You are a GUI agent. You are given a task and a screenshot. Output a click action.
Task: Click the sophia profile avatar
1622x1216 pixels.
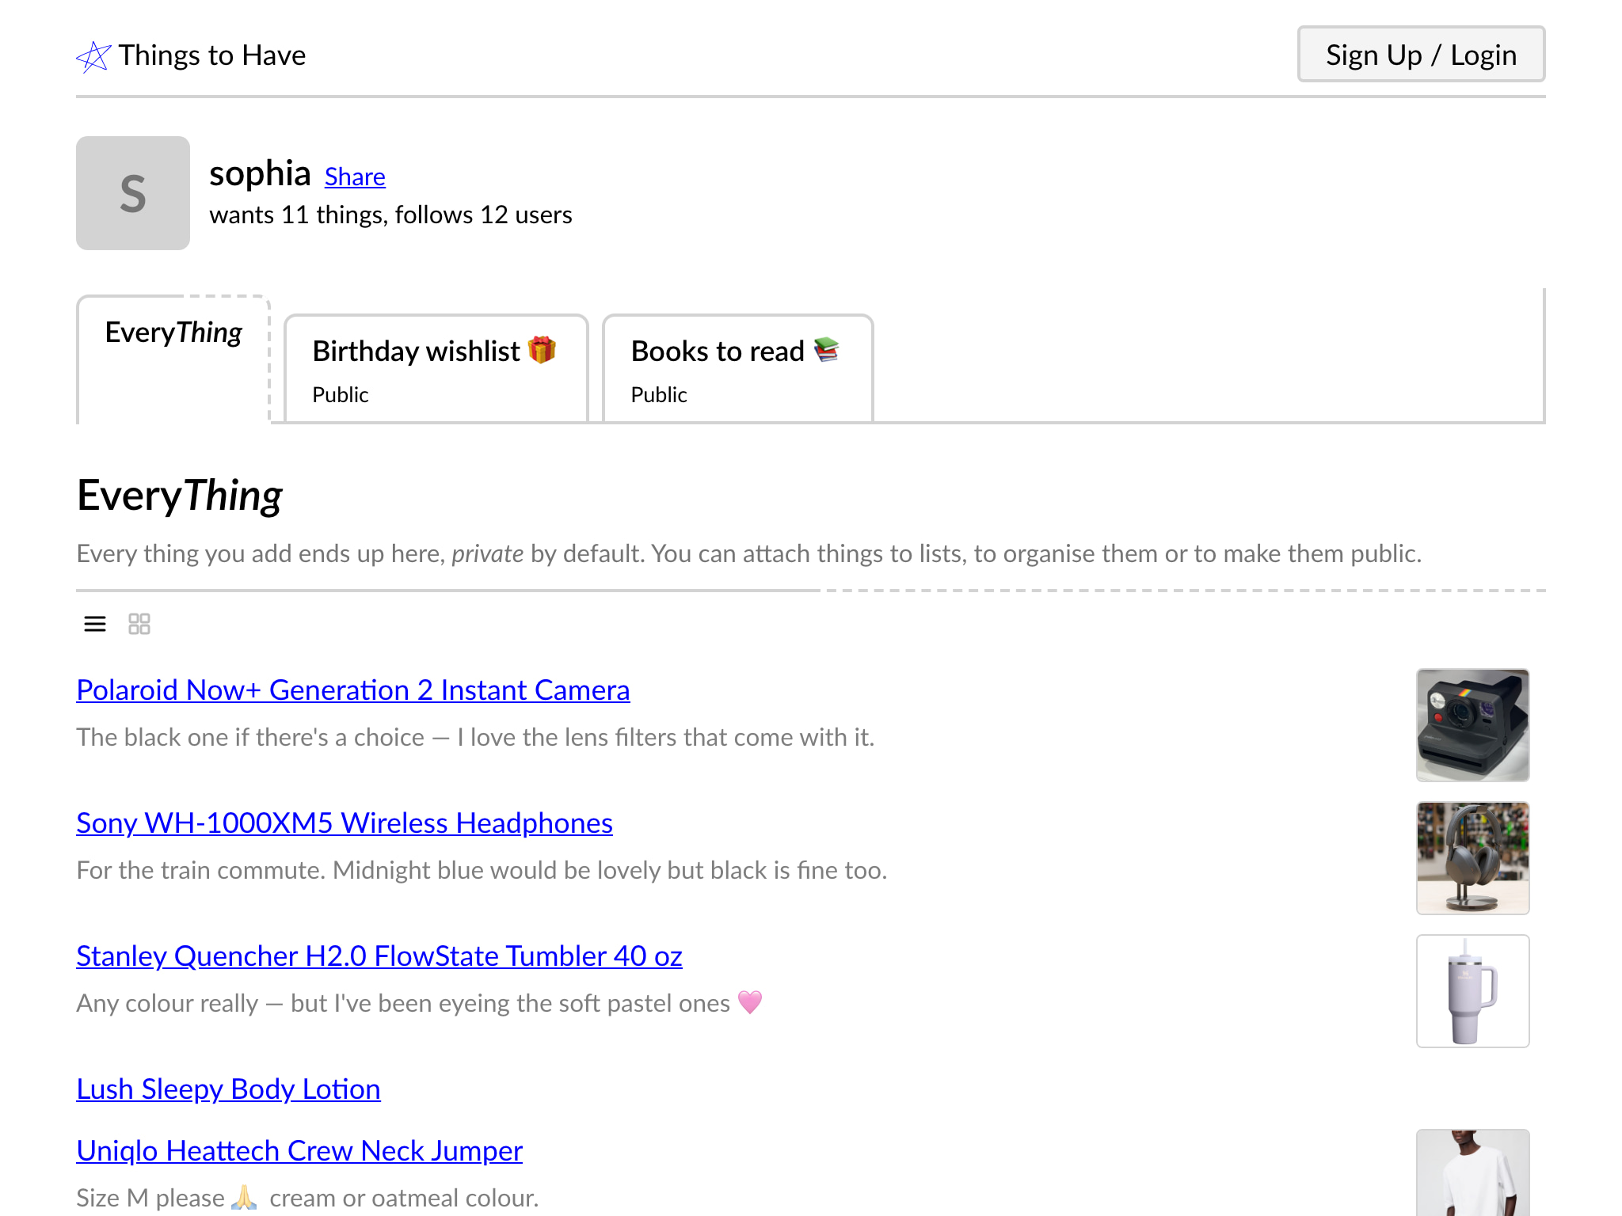[x=133, y=193]
